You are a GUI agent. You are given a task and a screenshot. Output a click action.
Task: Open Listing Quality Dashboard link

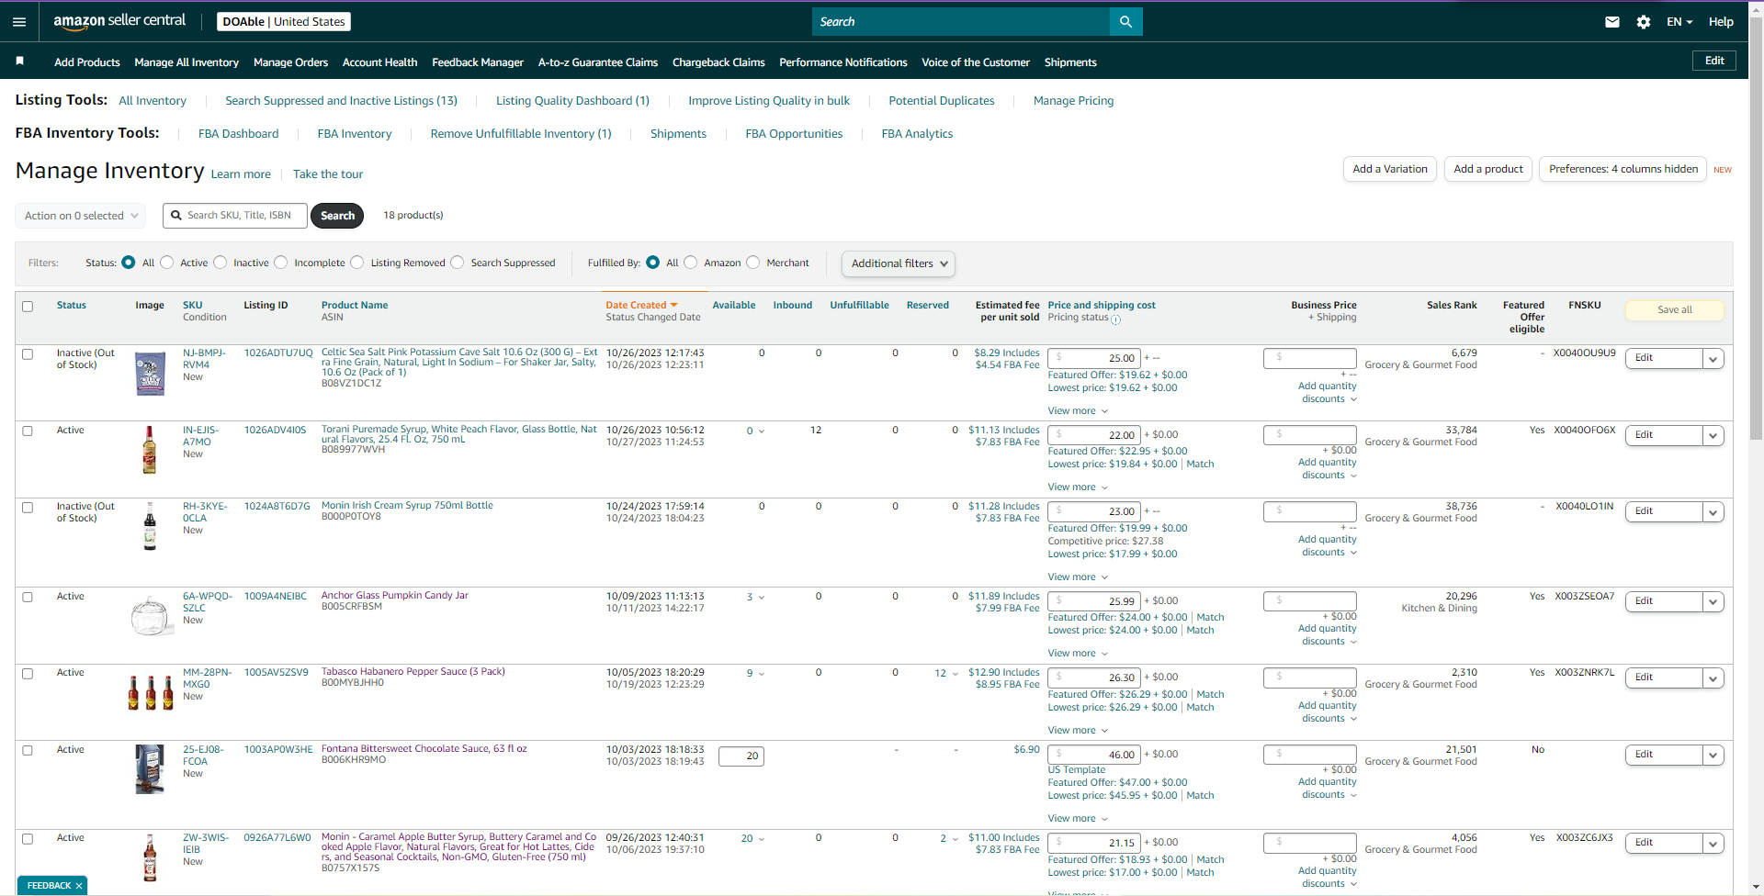tap(572, 101)
